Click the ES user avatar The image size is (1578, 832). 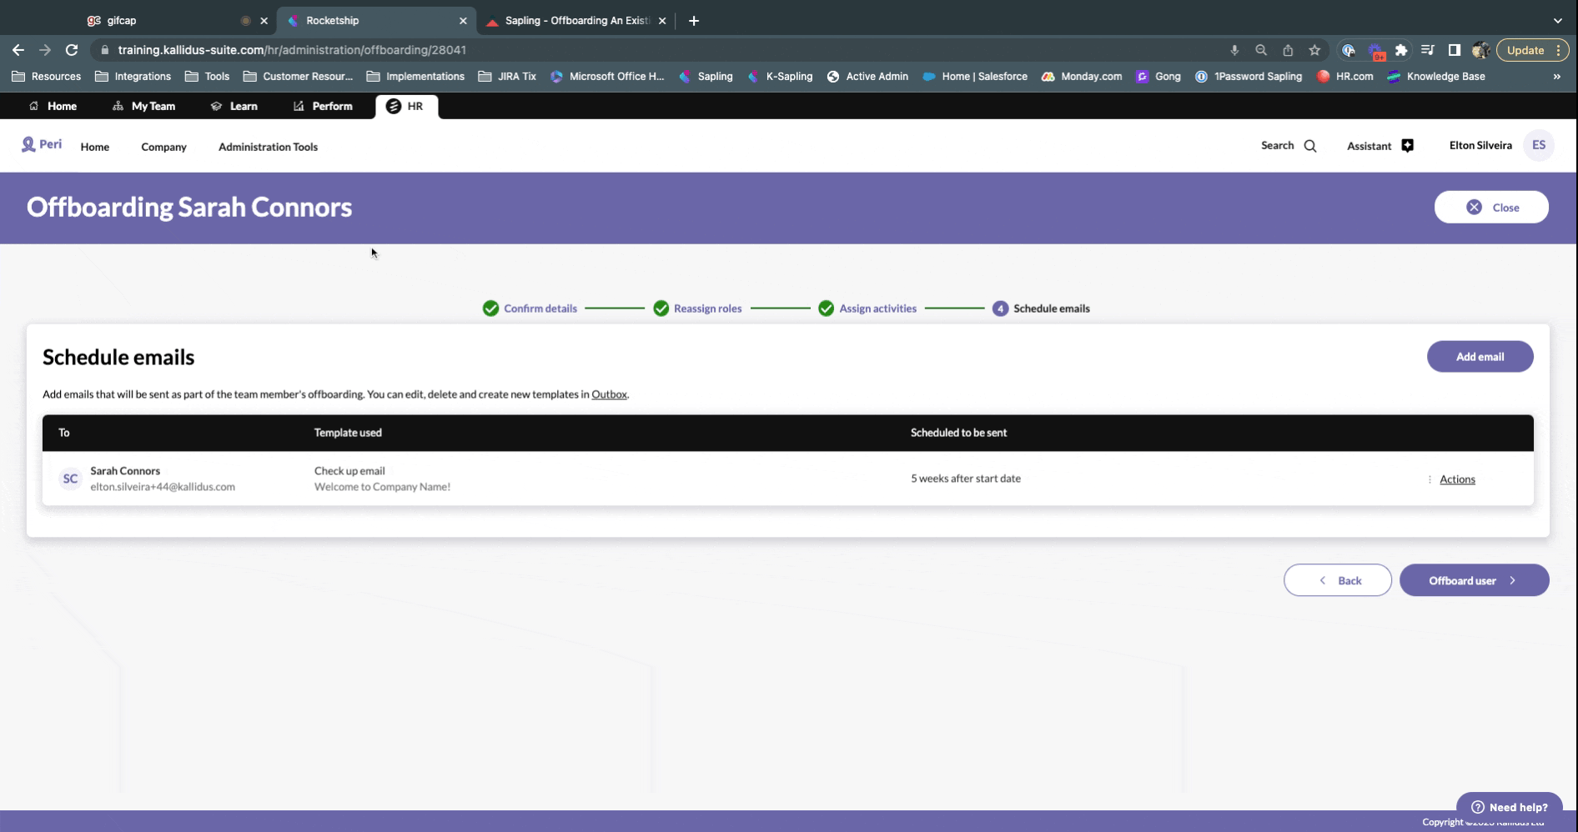(1538, 145)
